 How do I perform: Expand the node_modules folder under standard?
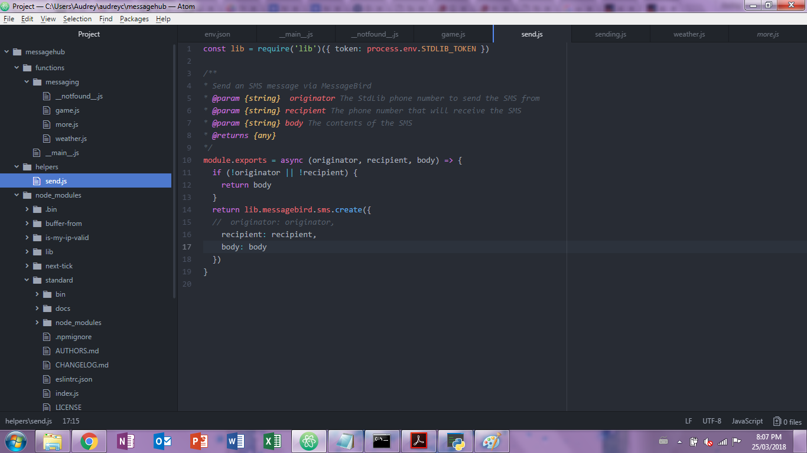[37, 323]
